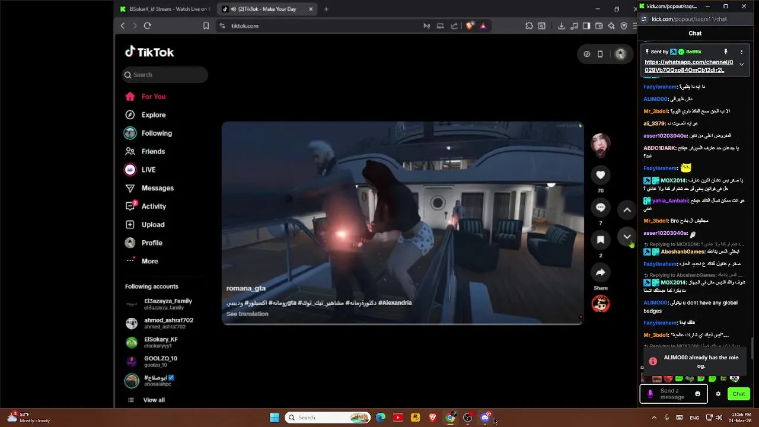The image size is (759, 427).
Task: Close the TikTok browser tab
Action: pyautogui.click(x=311, y=9)
